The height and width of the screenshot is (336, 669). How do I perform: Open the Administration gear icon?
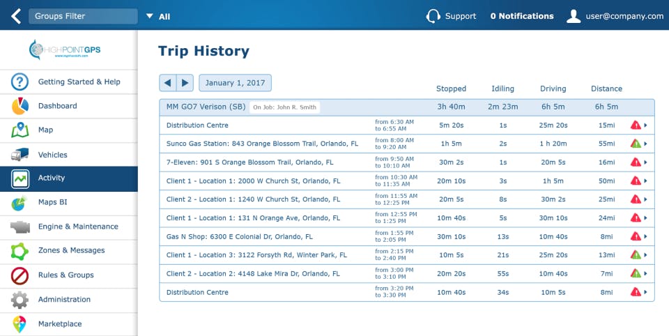click(20, 300)
